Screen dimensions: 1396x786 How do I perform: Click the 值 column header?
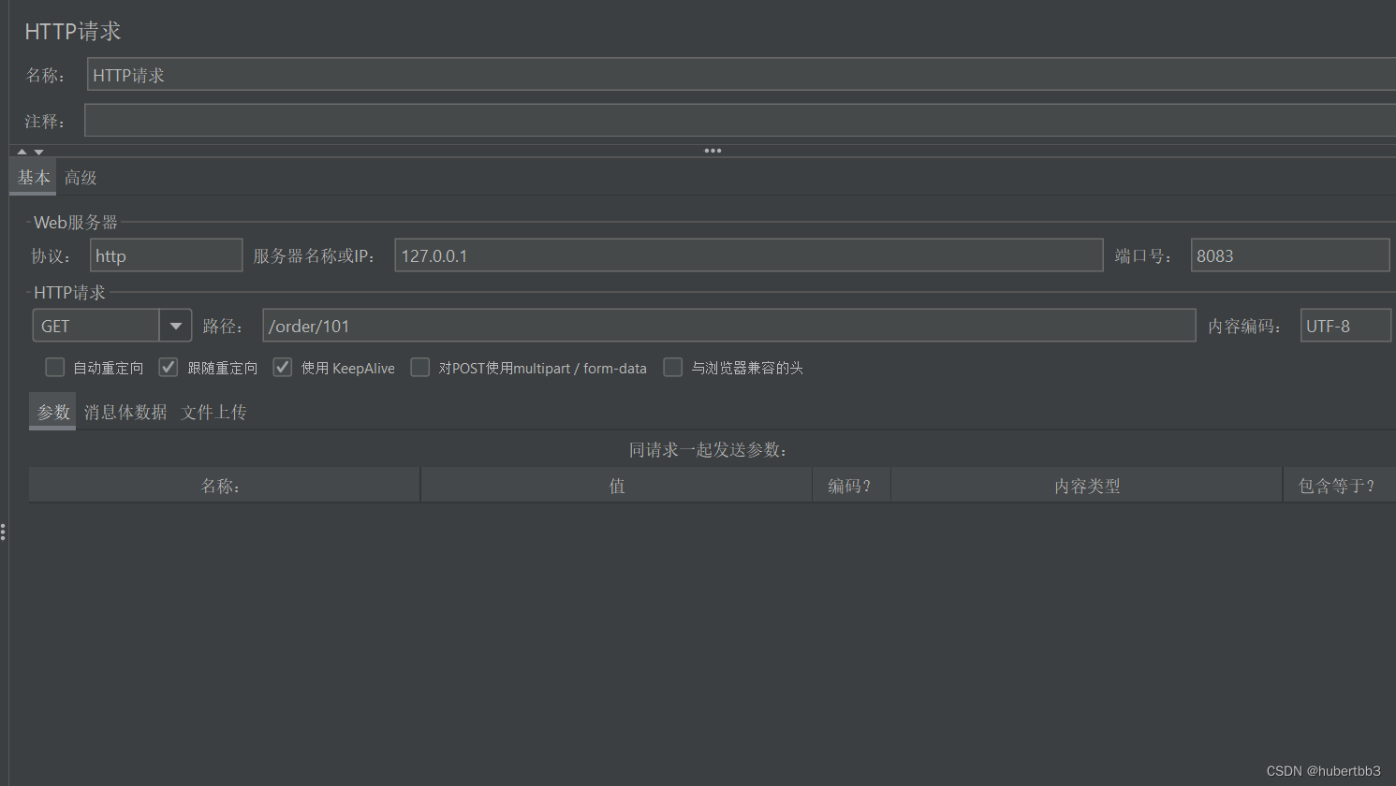[617, 486]
